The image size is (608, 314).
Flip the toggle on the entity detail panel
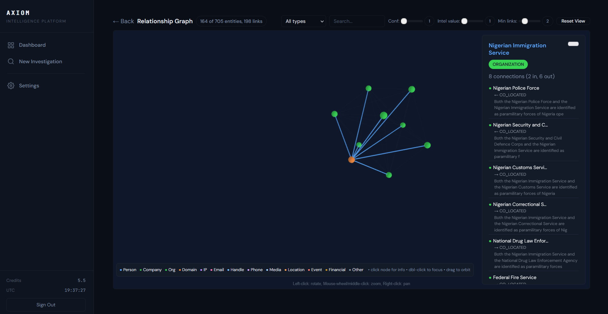pyautogui.click(x=573, y=44)
